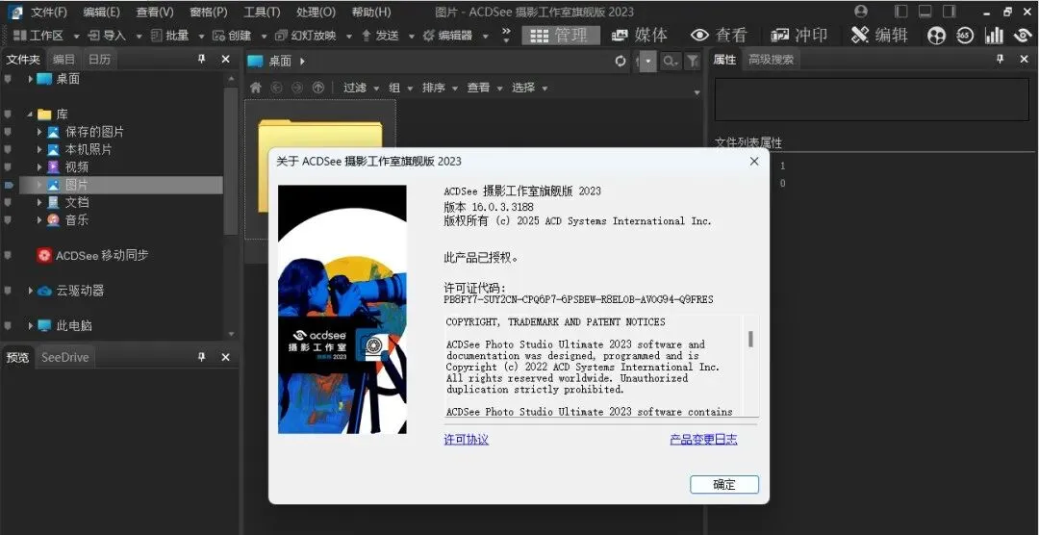Click the 桌面 folder icon in path bar

pyautogui.click(x=255, y=61)
